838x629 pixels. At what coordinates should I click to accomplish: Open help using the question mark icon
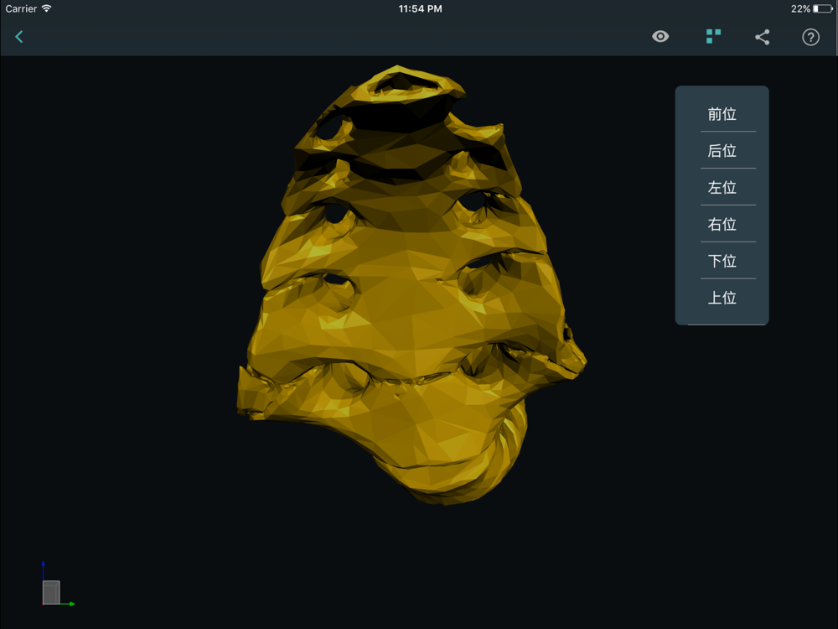point(810,37)
